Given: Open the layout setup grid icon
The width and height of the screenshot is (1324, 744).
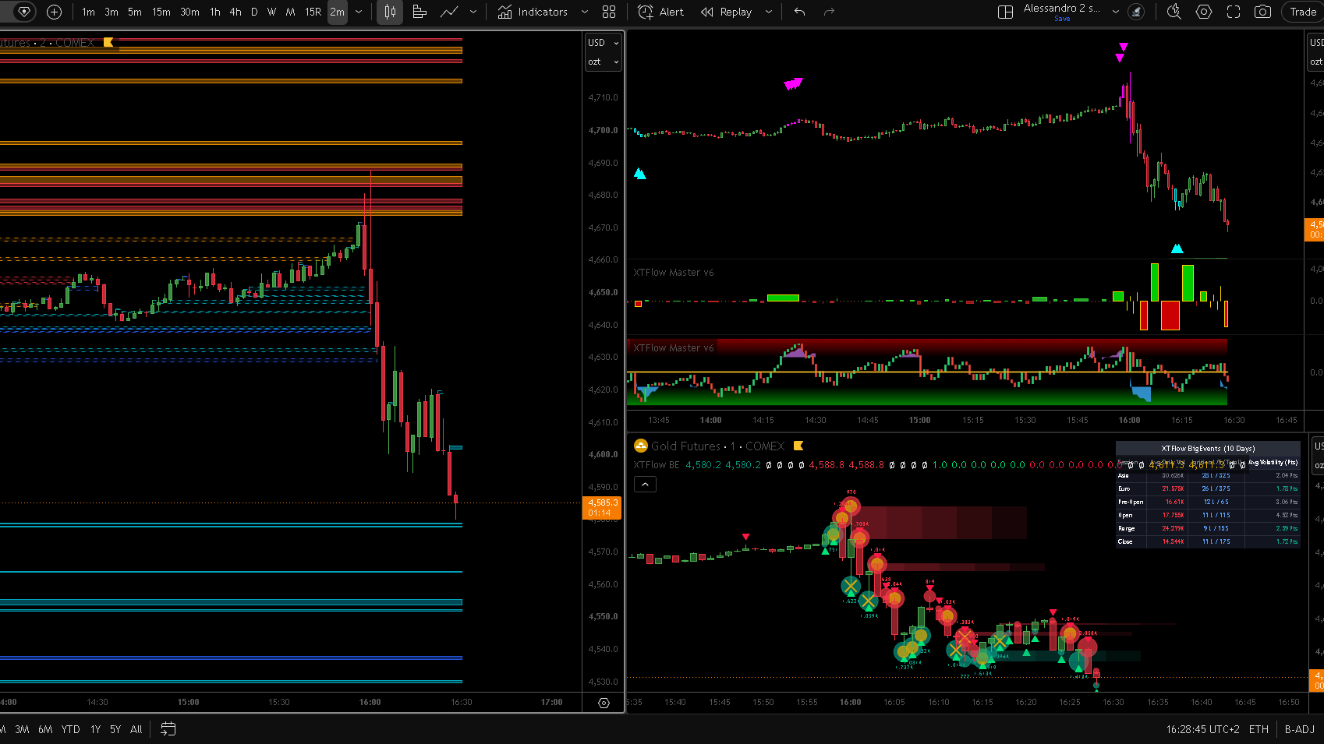Looking at the screenshot, I should click(x=1006, y=12).
